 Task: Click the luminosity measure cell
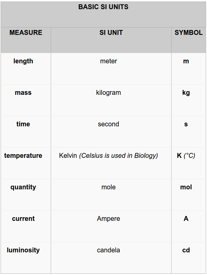23,250
